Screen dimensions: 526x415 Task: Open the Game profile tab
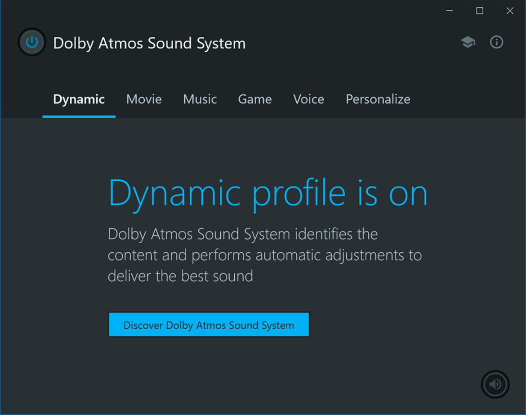coord(255,99)
